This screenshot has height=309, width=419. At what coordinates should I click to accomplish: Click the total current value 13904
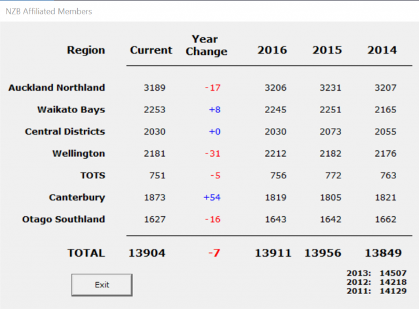(x=147, y=253)
